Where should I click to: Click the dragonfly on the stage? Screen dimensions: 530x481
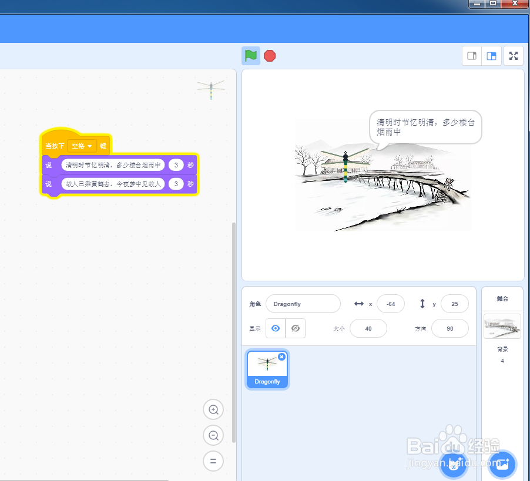click(x=345, y=166)
